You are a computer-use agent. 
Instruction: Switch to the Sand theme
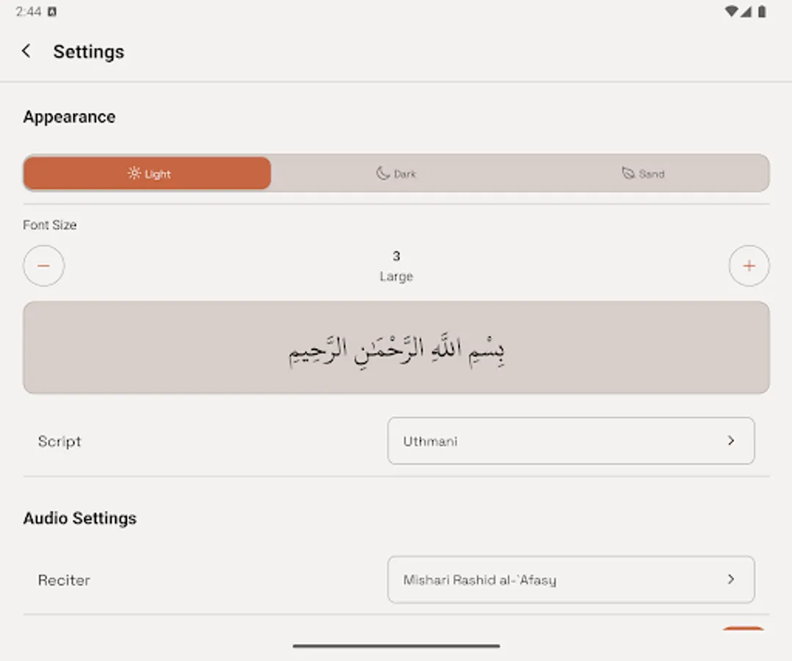point(644,173)
